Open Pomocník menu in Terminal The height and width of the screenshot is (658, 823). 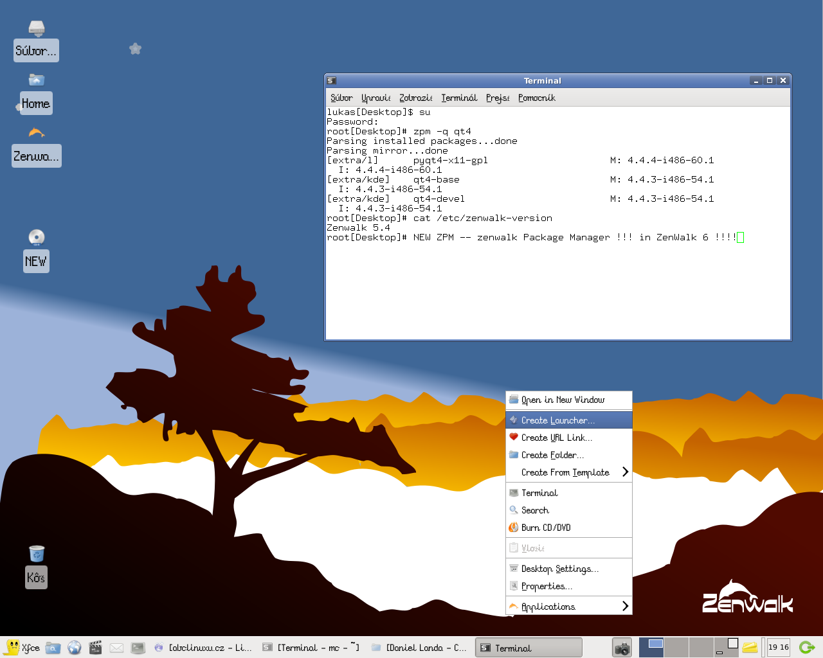coord(537,98)
